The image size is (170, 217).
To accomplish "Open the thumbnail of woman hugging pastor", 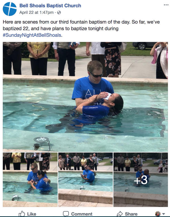I will click(30, 180).
